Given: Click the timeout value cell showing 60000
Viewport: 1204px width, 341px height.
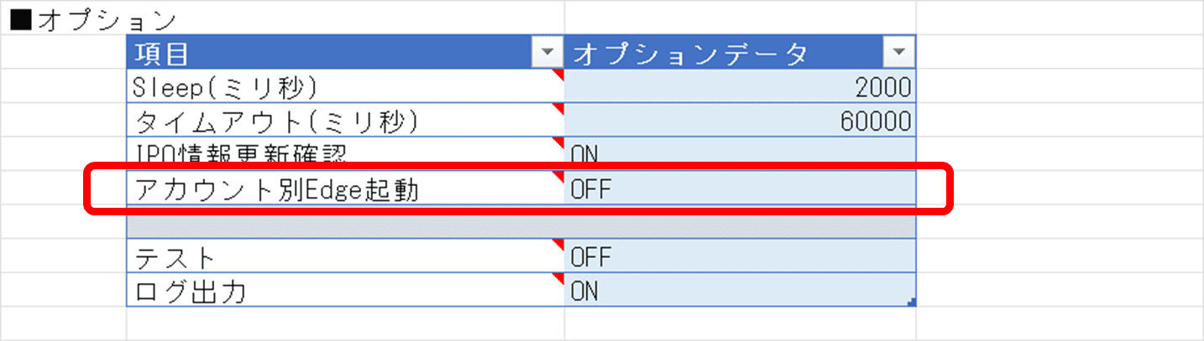Looking at the screenshot, I should (739, 121).
